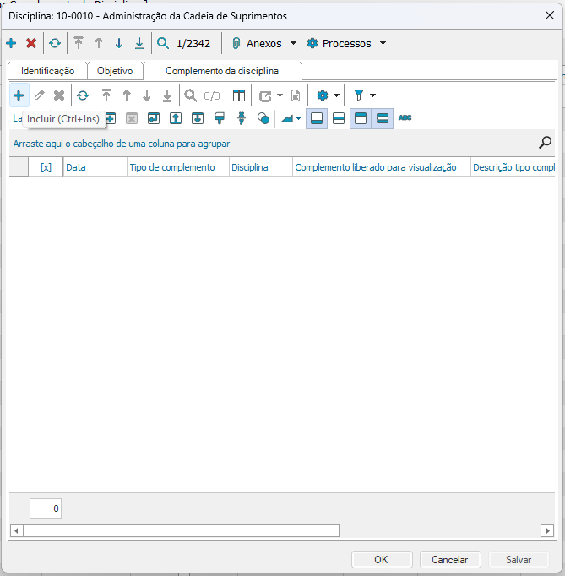Move to previous row in grid toolbar
The height and width of the screenshot is (576, 565).
coord(127,95)
